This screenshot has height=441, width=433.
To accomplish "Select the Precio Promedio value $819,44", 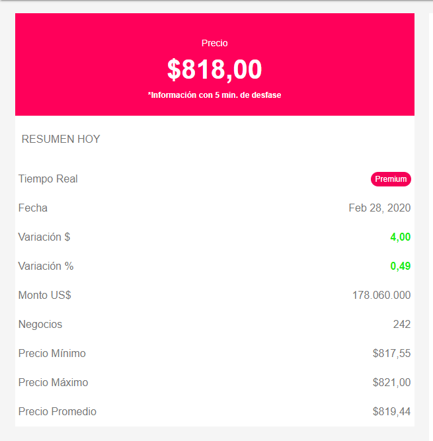I will click(x=391, y=411).
